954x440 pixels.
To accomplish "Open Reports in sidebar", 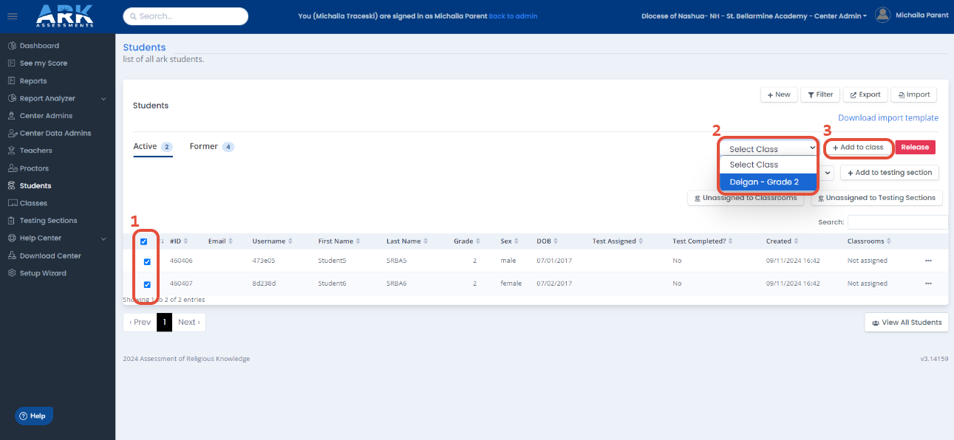I will tap(33, 81).
